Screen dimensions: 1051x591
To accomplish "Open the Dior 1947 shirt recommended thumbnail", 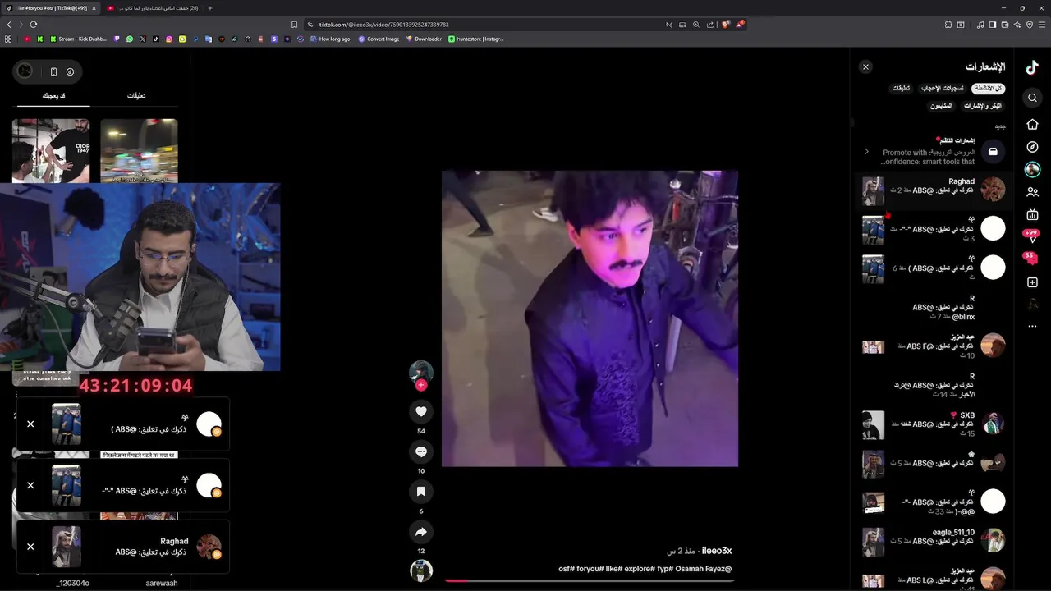I will [x=51, y=150].
